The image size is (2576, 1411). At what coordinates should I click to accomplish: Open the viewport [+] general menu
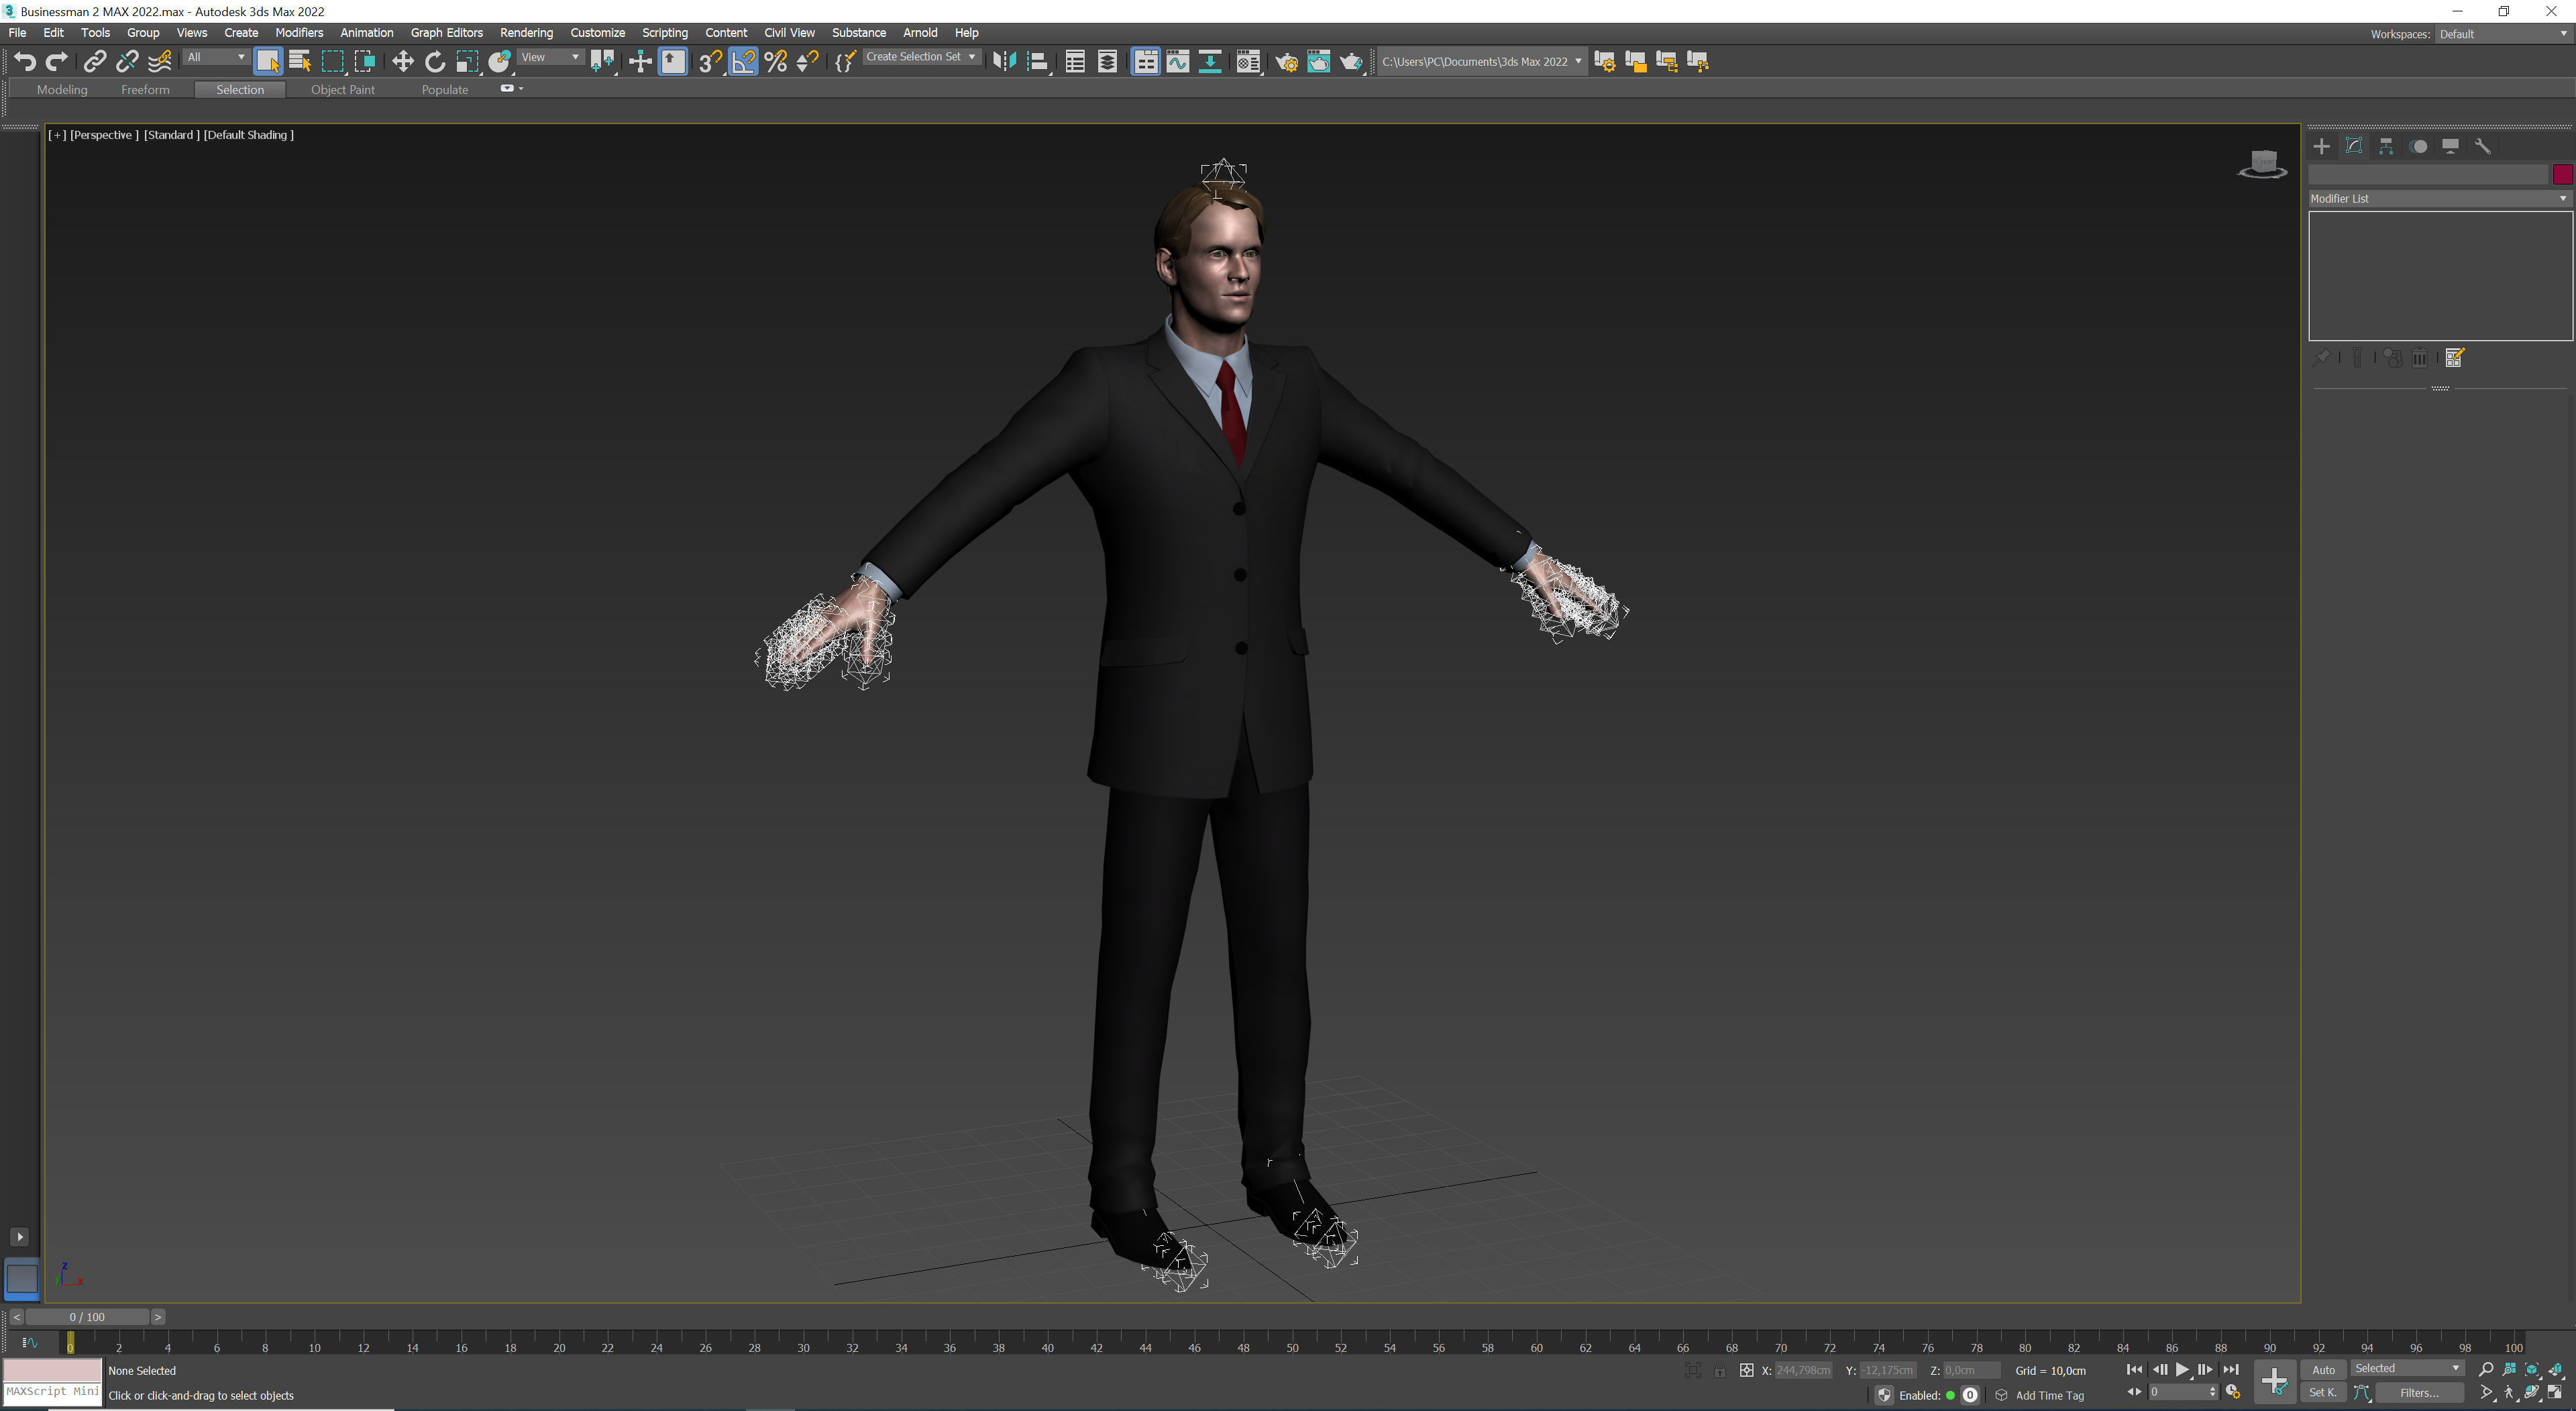click(57, 135)
